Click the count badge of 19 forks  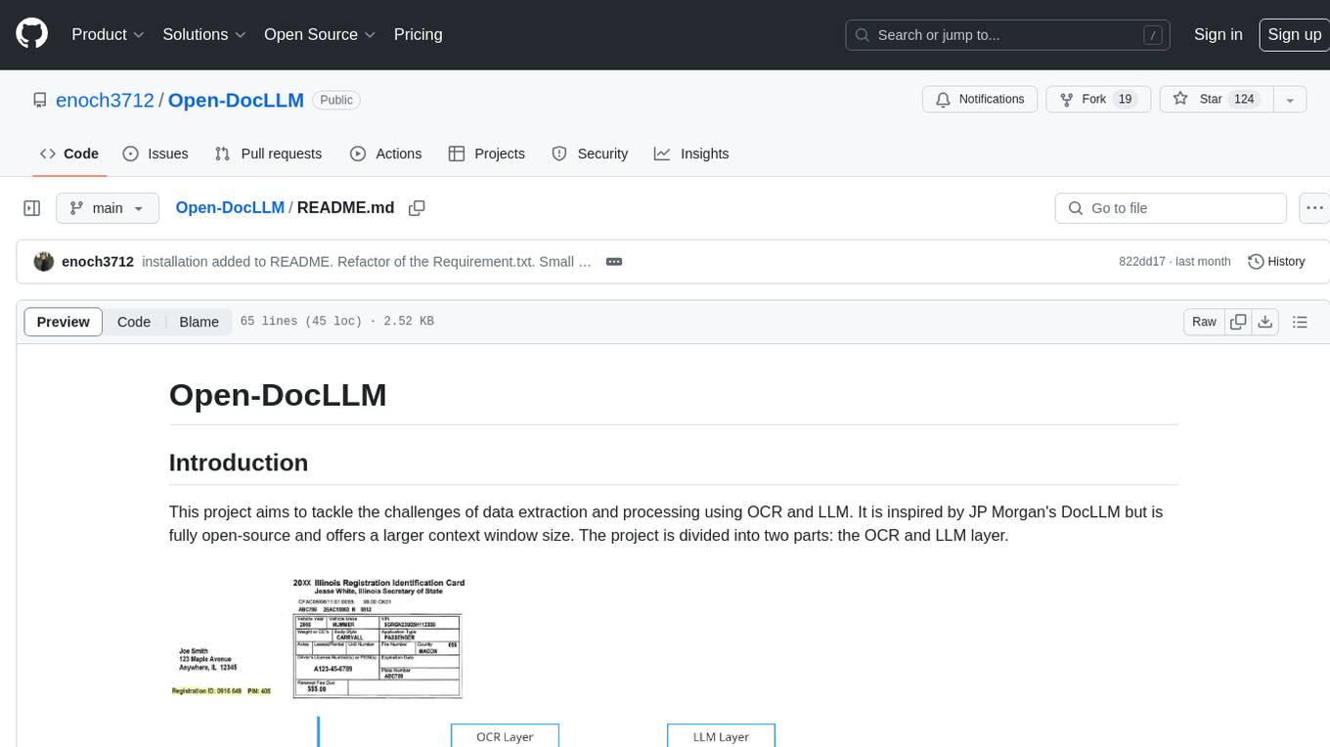click(1125, 100)
